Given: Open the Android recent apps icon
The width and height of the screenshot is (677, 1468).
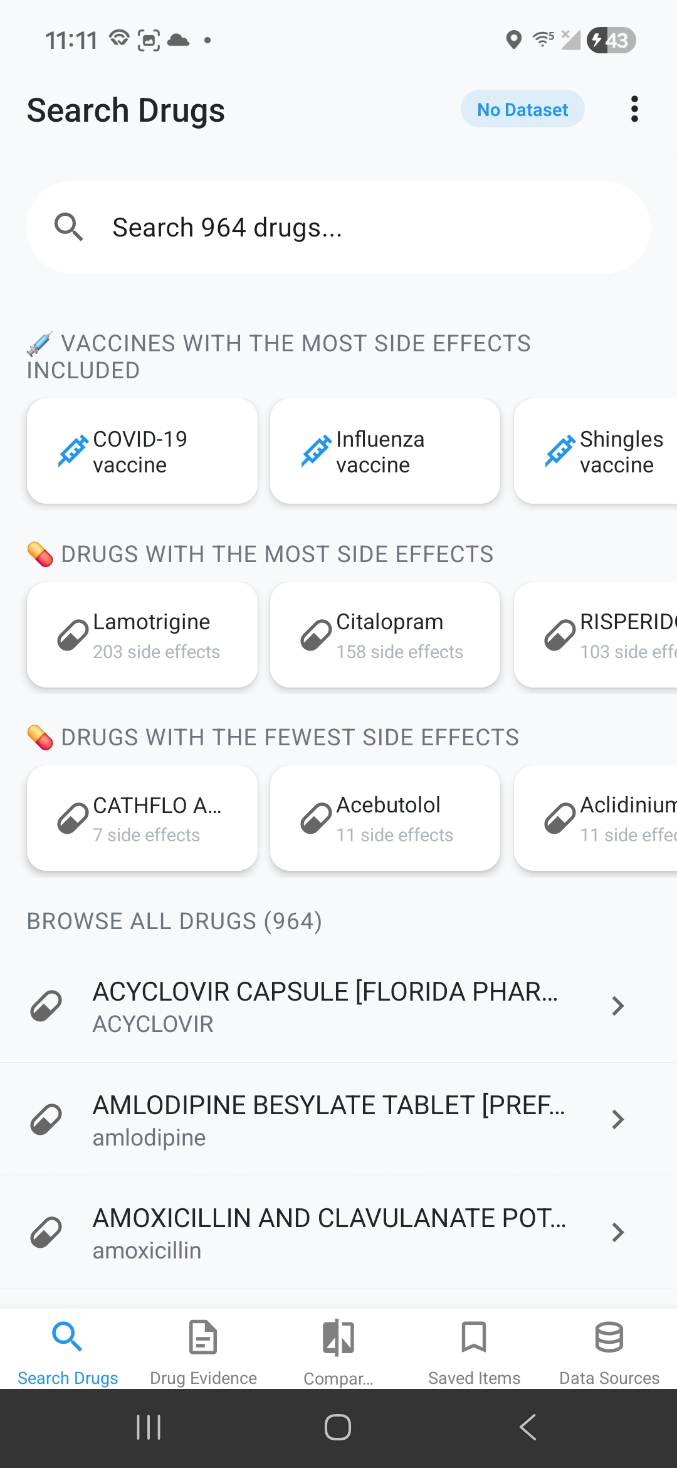Looking at the screenshot, I should click(149, 1427).
